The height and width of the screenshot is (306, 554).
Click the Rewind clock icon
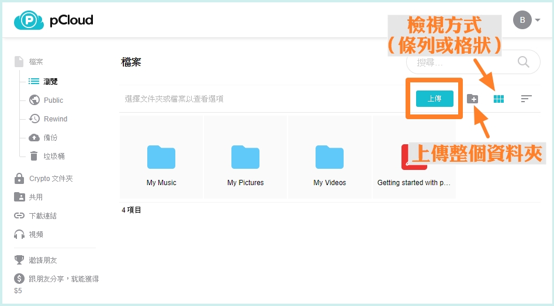coord(34,119)
